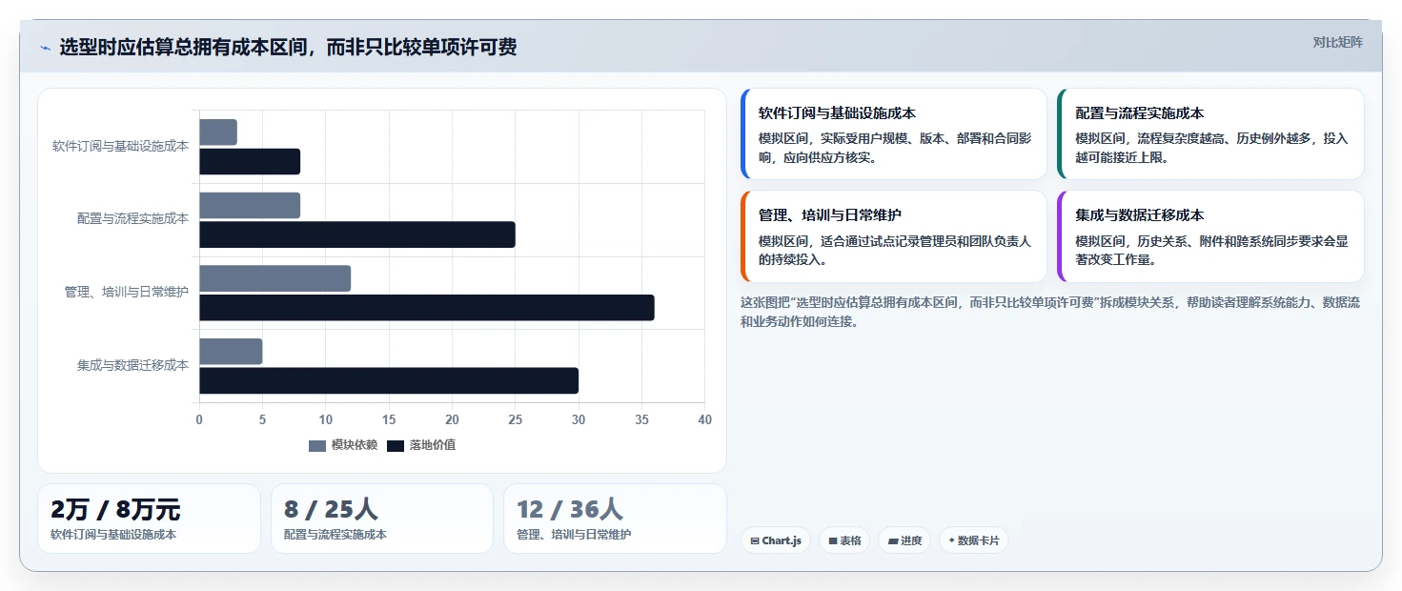
Task: Click the grey bar for 集成与数据迁移成本
Action: pos(231,352)
